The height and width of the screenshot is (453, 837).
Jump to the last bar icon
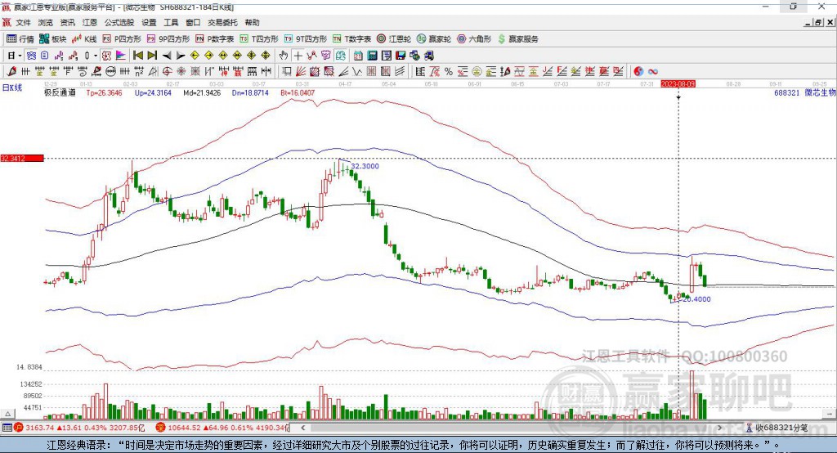(152, 56)
